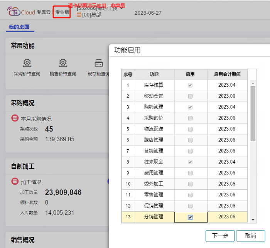The image size is (270, 248).
Task: Select the 零售管理 function cell
Action: 154,195
